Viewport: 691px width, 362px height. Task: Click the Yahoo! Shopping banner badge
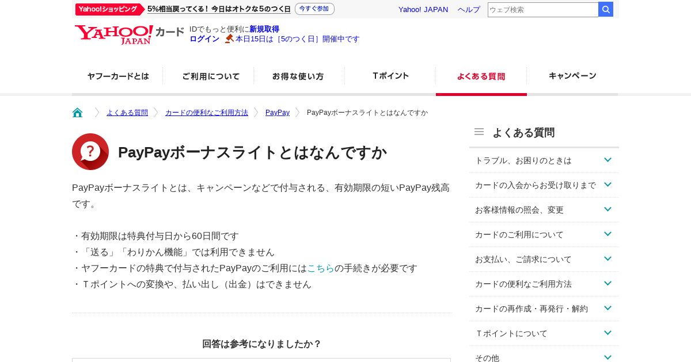pos(109,9)
